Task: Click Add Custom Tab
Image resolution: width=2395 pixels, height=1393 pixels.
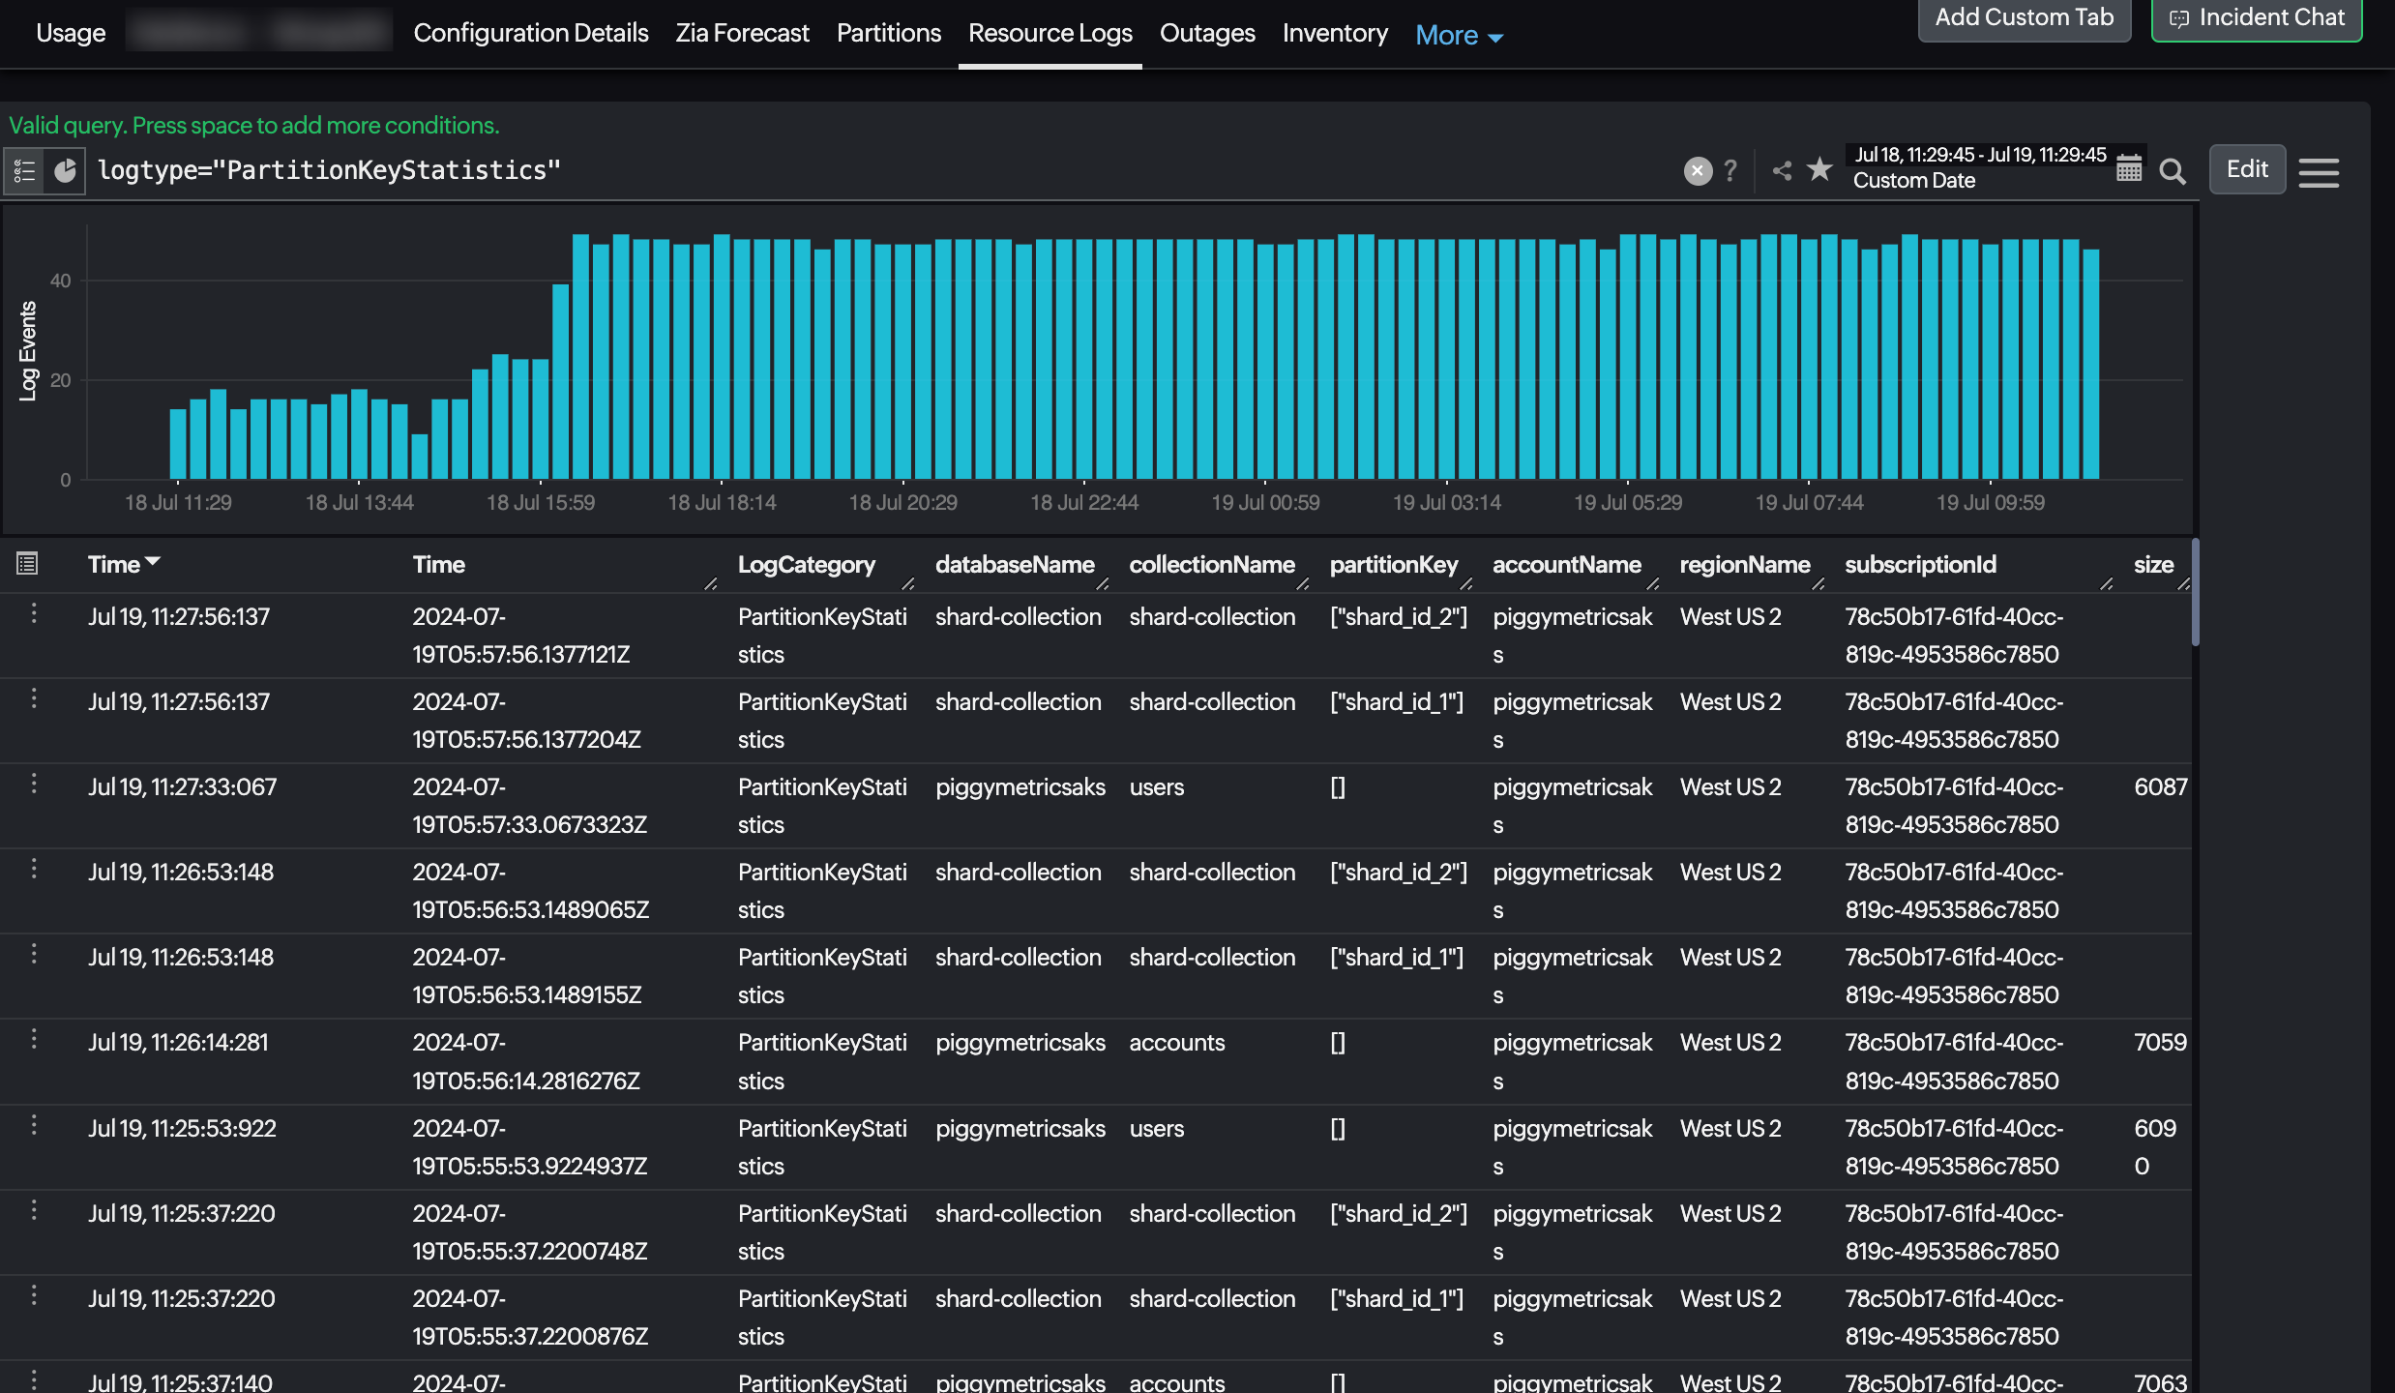Action: tap(2024, 16)
